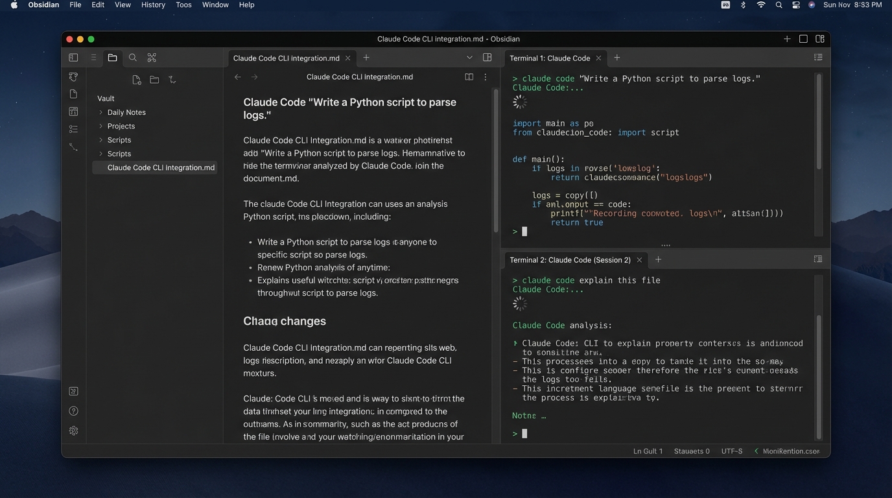The height and width of the screenshot is (498, 892).
Task: Create a new folder in the vault
Action: [154, 80]
